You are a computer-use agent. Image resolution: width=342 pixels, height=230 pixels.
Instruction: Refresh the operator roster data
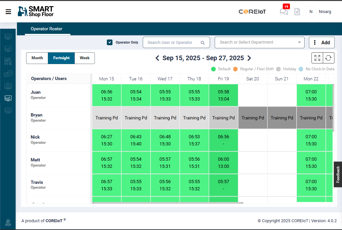(329, 58)
